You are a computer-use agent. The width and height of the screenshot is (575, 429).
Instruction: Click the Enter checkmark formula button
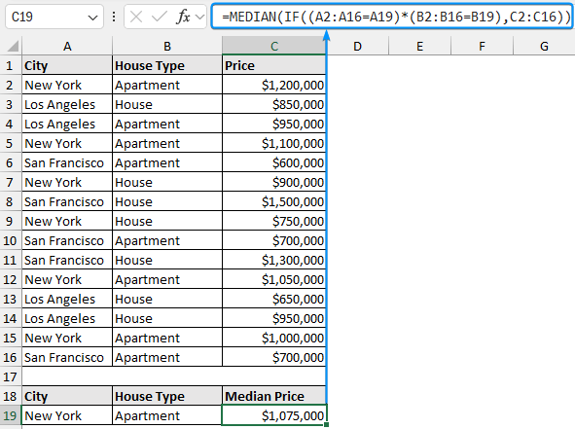[160, 17]
